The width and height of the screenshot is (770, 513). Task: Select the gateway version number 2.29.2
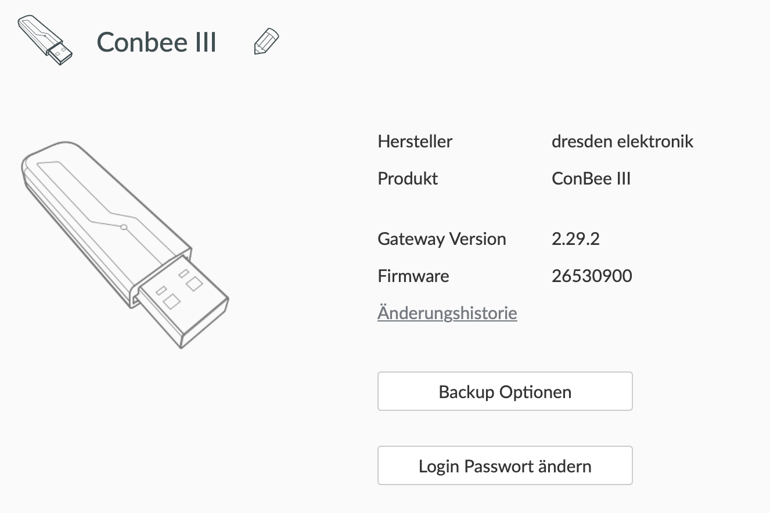pyautogui.click(x=575, y=239)
